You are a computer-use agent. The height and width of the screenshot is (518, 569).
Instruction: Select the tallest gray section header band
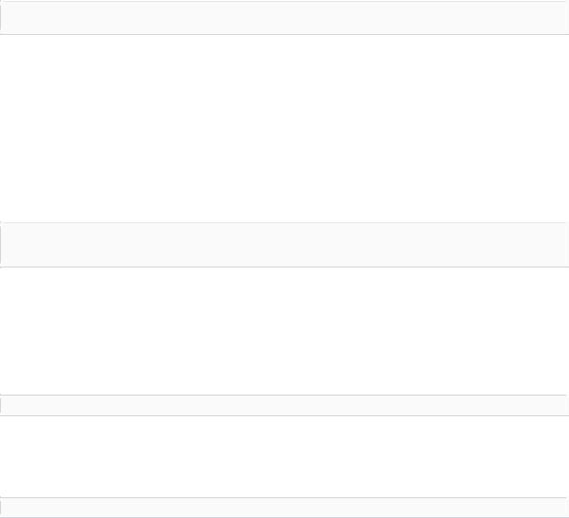coord(284,245)
